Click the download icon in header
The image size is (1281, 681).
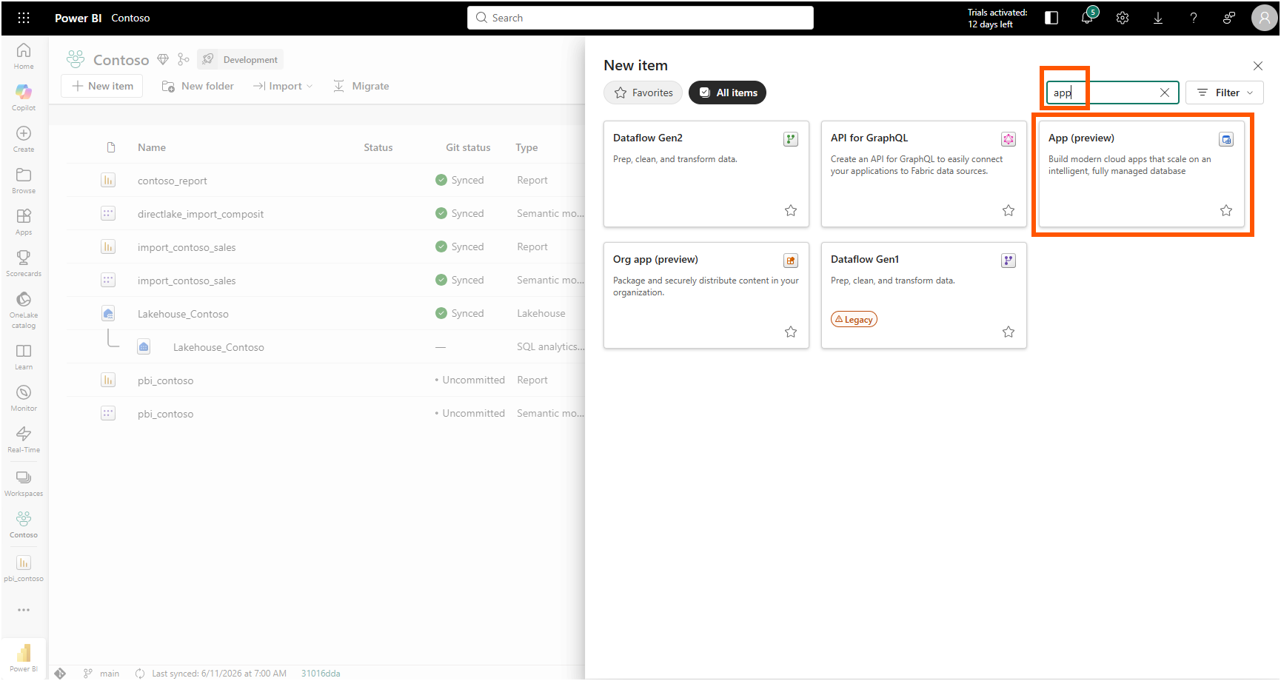click(x=1158, y=18)
